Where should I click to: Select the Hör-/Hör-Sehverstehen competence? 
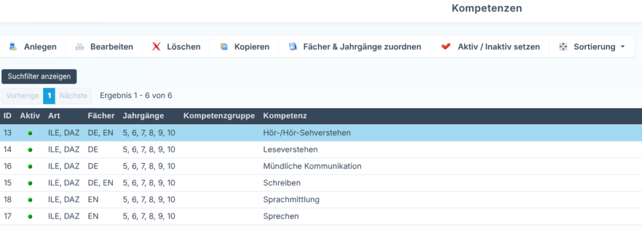pyautogui.click(x=307, y=133)
